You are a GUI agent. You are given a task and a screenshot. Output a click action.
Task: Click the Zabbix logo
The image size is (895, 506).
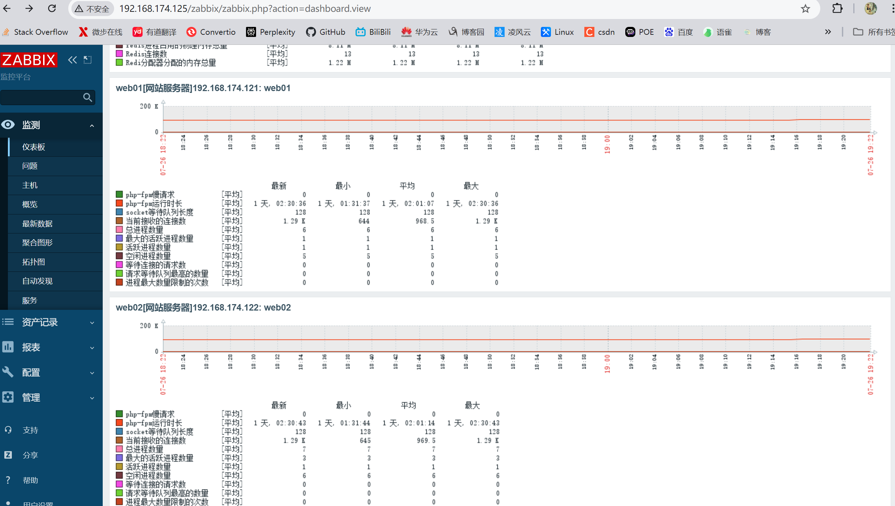29,60
